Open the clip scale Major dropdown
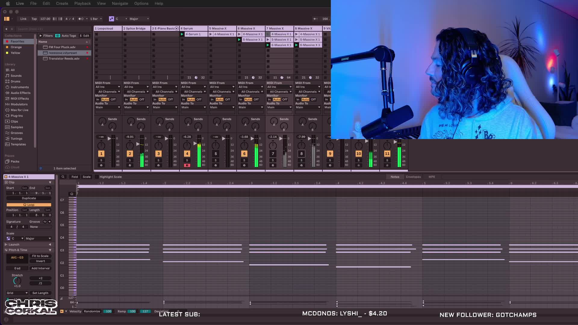The image size is (578, 325). tap(38, 238)
